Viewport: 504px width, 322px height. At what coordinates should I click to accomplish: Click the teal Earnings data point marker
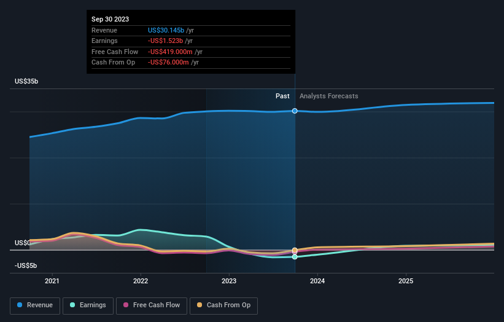[295, 257]
